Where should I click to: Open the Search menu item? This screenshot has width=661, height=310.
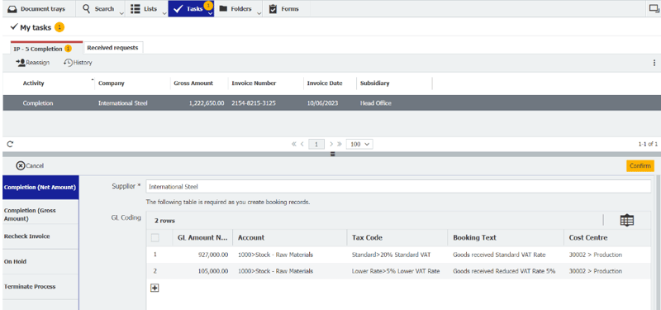coord(97,9)
